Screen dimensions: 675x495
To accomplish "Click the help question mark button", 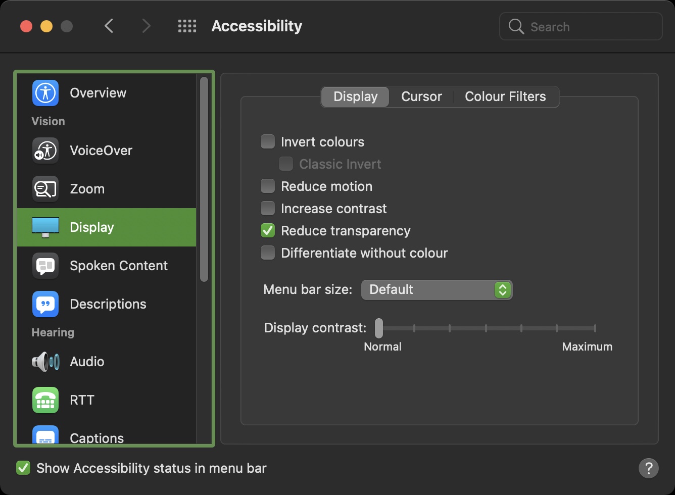I will pyautogui.click(x=648, y=468).
